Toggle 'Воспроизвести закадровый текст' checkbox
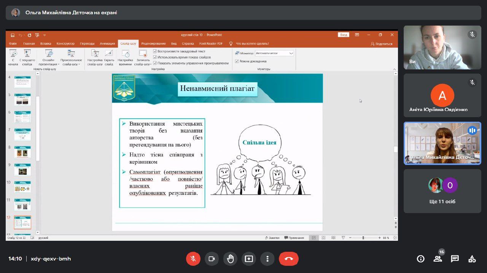The image size is (487, 273). pos(155,51)
